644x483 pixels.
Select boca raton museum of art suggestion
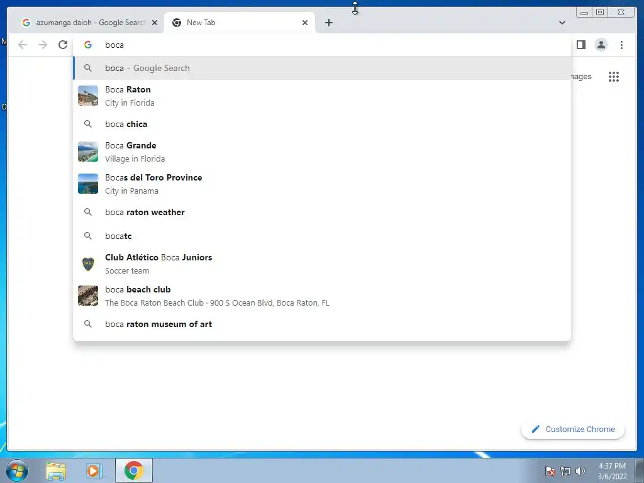point(322,324)
